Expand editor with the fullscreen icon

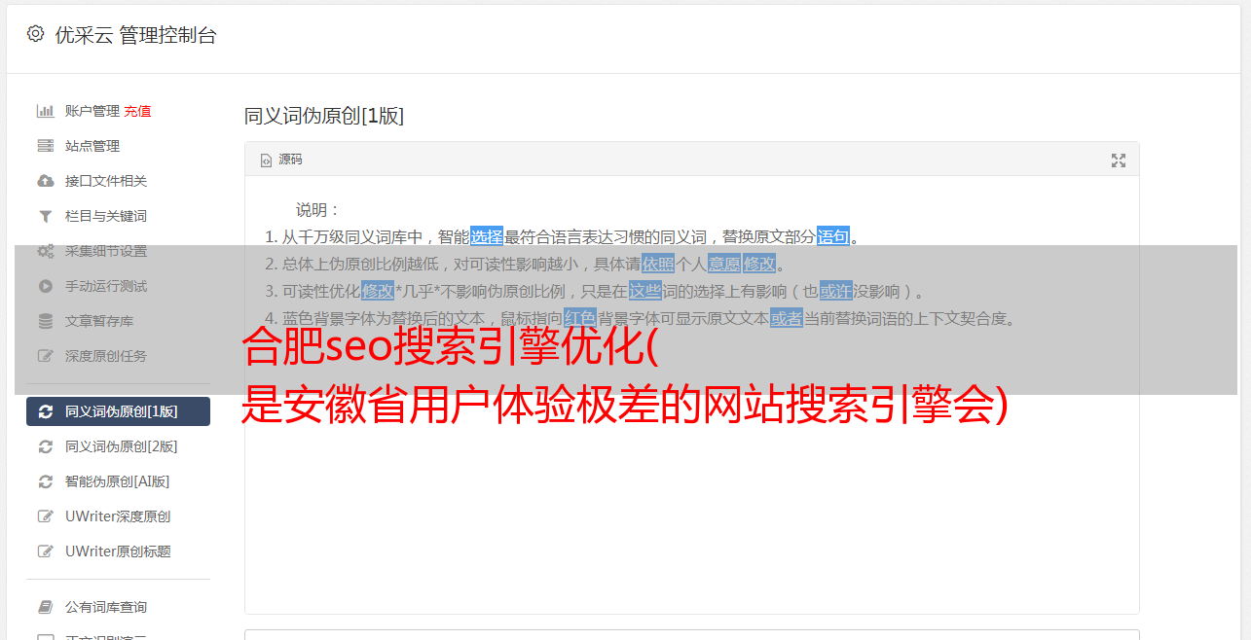[x=1119, y=160]
